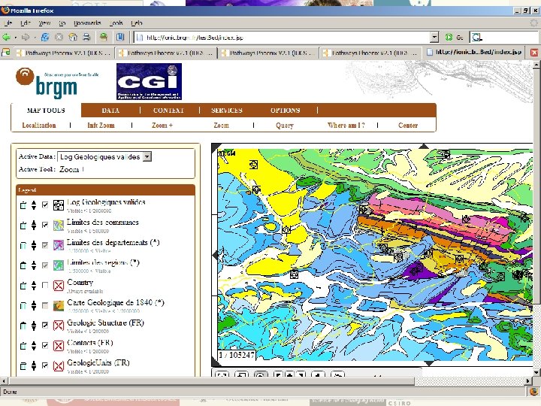Click red X symbol of Country layer

tap(59, 285)
